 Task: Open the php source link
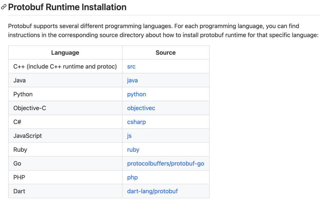pyautogui.click(x=132, y=177)
